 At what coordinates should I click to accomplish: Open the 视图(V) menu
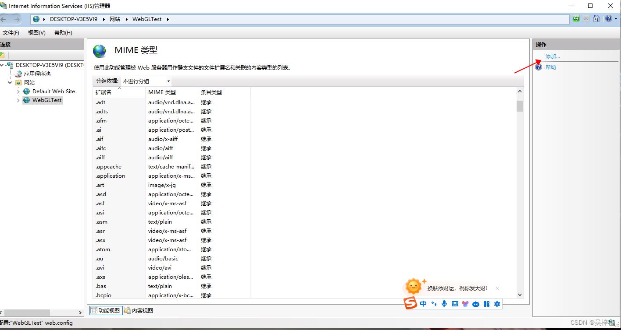(x=36, y=33)
